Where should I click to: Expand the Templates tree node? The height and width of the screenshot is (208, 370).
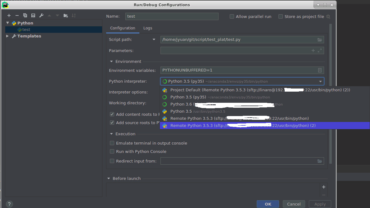coord(7,36)
